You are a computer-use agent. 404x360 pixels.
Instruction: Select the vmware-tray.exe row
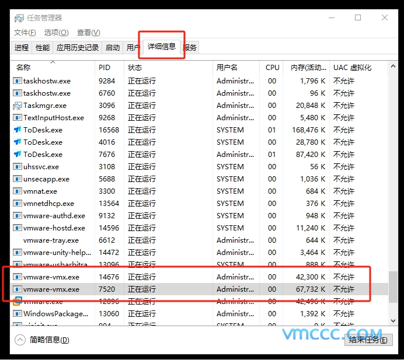[x=199, y=240]
